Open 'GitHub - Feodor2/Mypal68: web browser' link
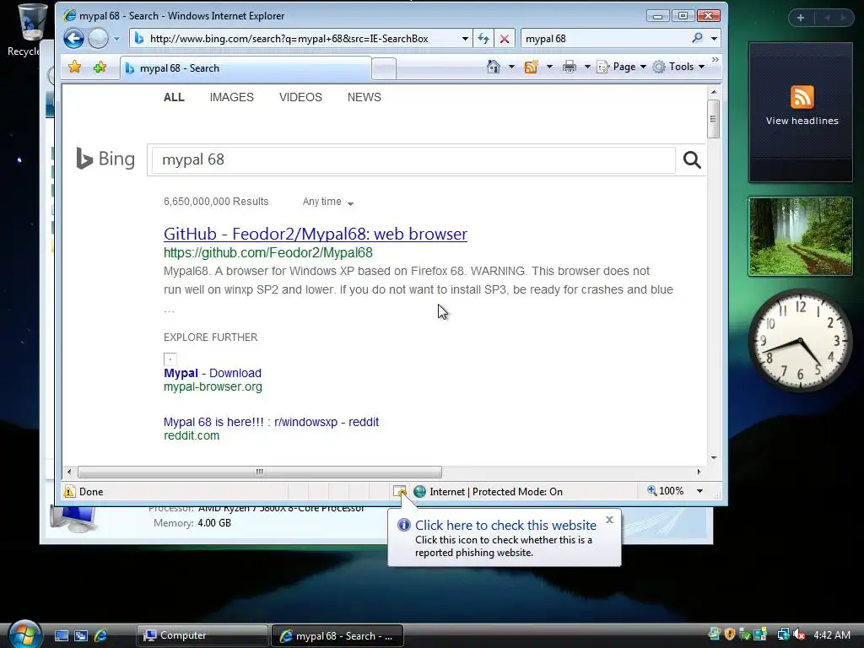The width and height of the screenshot is (864, 648). click(x=316, y=234)
